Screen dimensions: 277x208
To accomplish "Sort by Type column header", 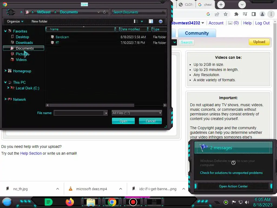I will pos(159,29).
